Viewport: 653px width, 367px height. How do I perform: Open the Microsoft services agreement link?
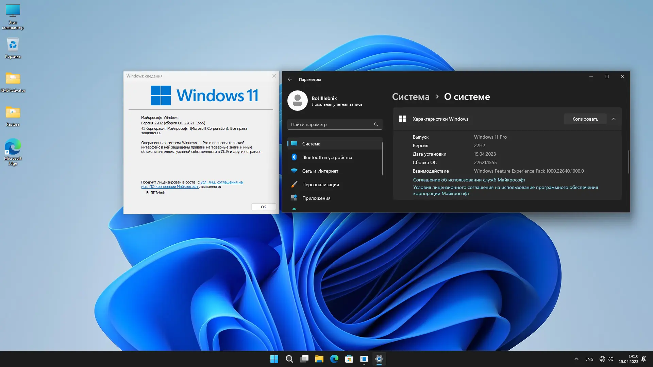tap(469, 180)
